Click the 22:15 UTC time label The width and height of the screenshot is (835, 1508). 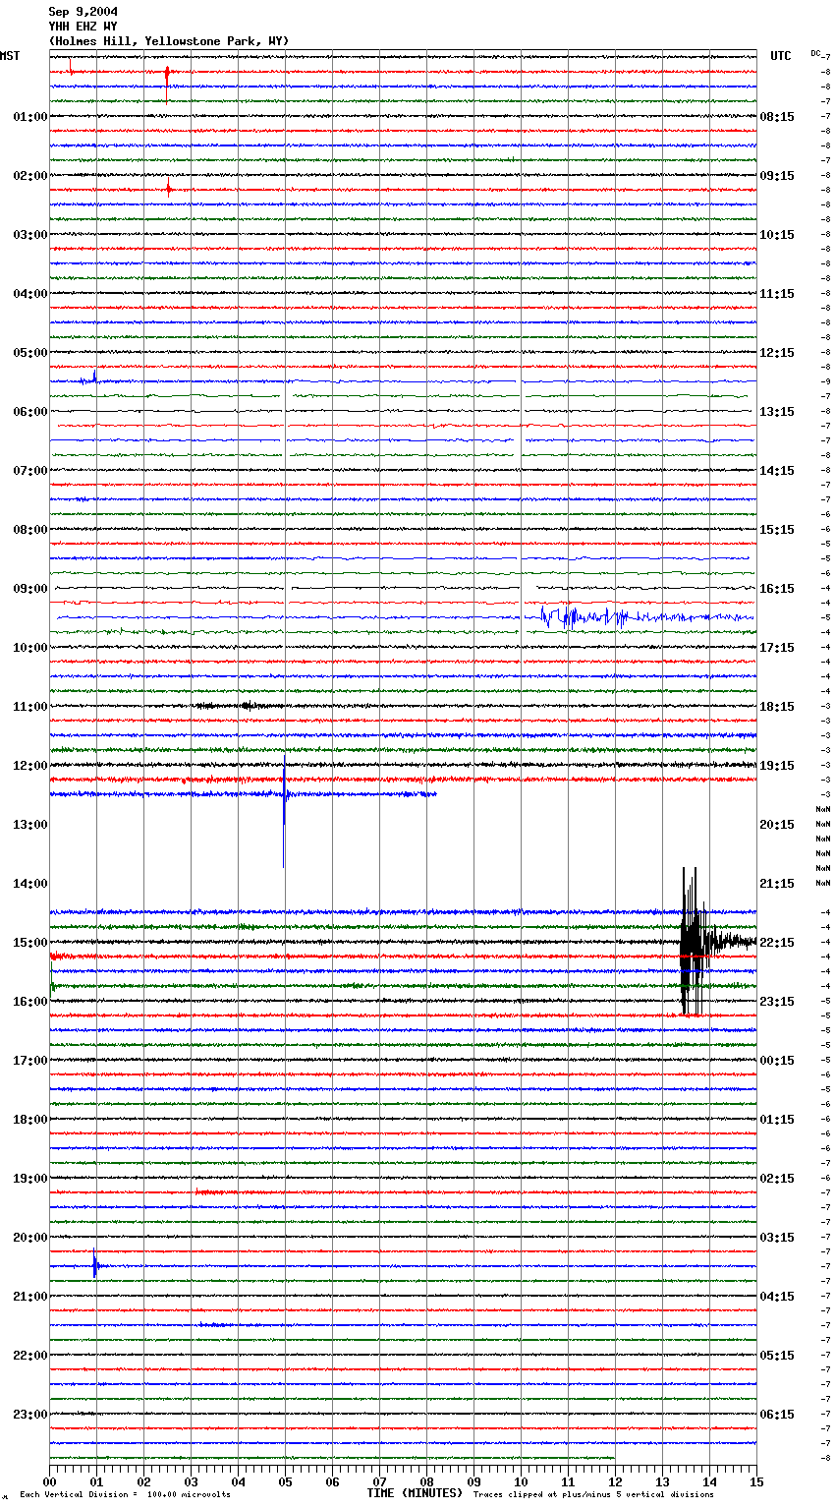[777, 943]
